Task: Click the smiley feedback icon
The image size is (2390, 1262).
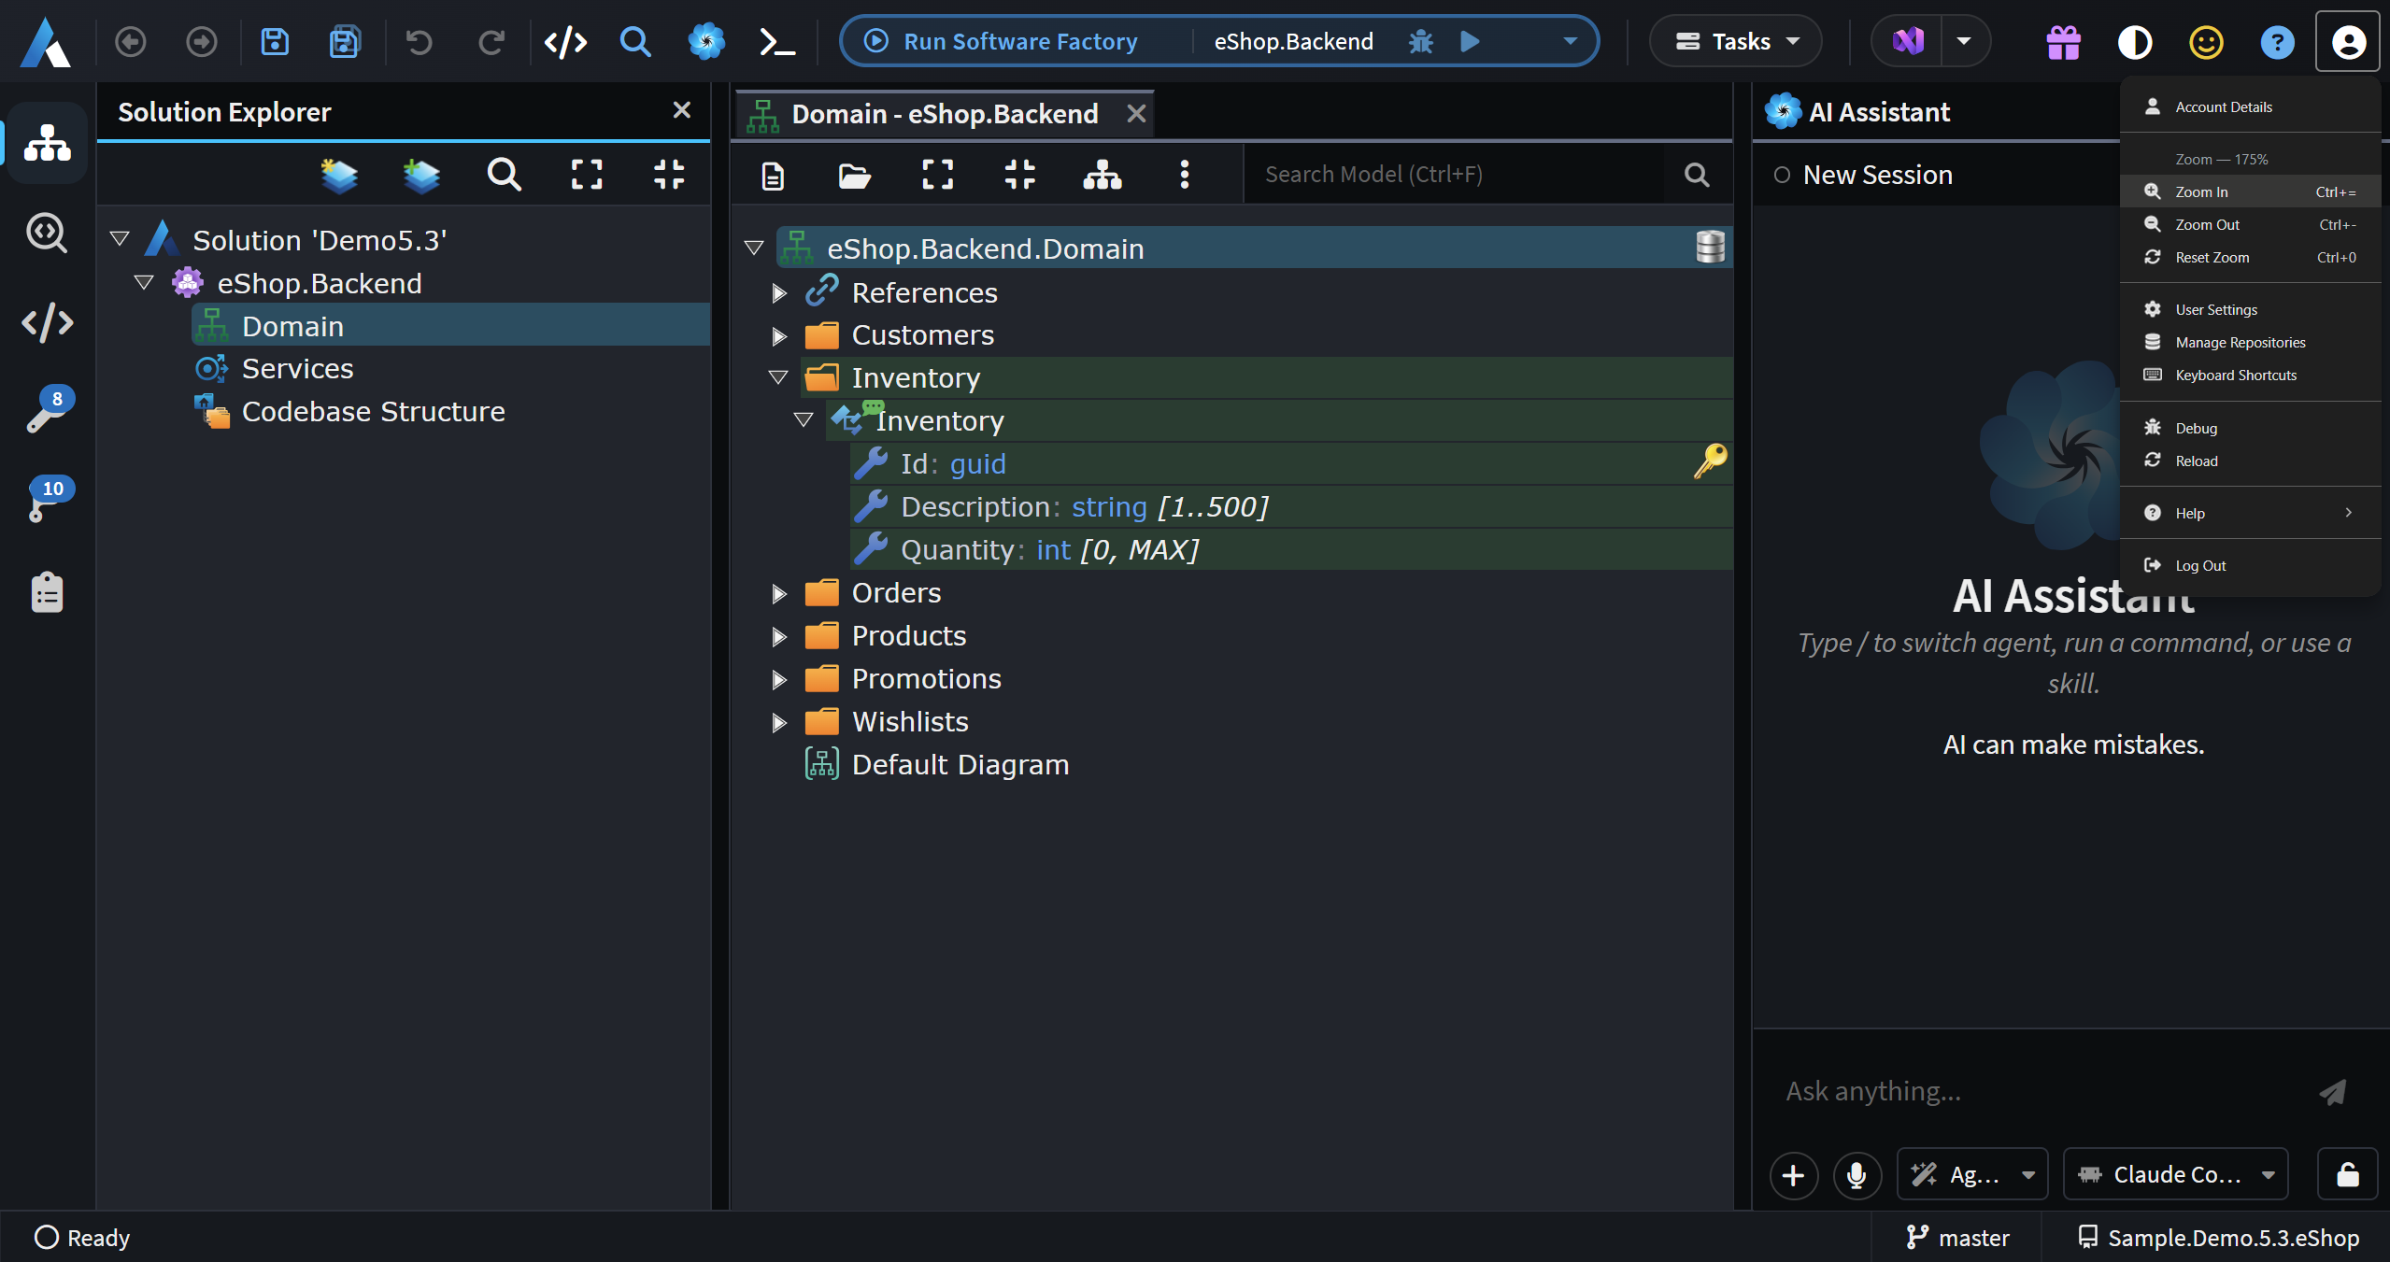Action: (x=2206, y=42)
